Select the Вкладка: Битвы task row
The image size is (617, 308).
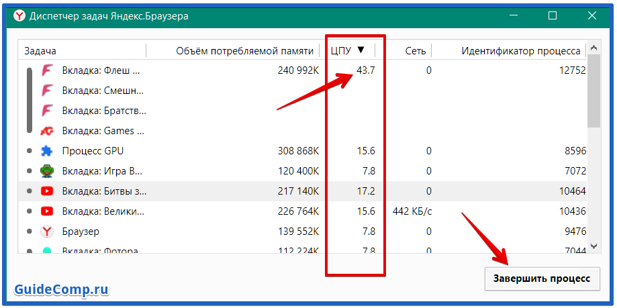303,191
